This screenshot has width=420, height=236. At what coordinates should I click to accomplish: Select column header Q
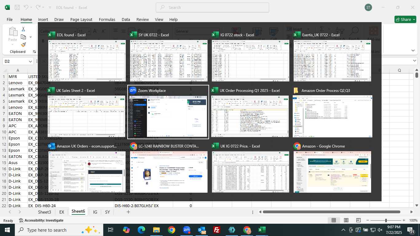tap(399, 70)
